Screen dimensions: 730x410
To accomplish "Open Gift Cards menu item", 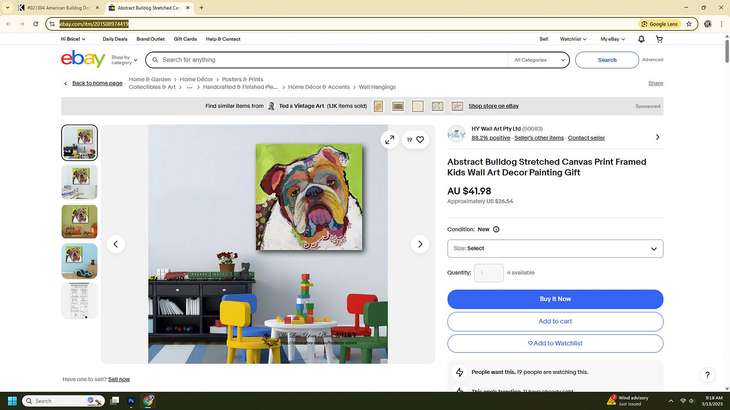I will (x=185, y=39).
